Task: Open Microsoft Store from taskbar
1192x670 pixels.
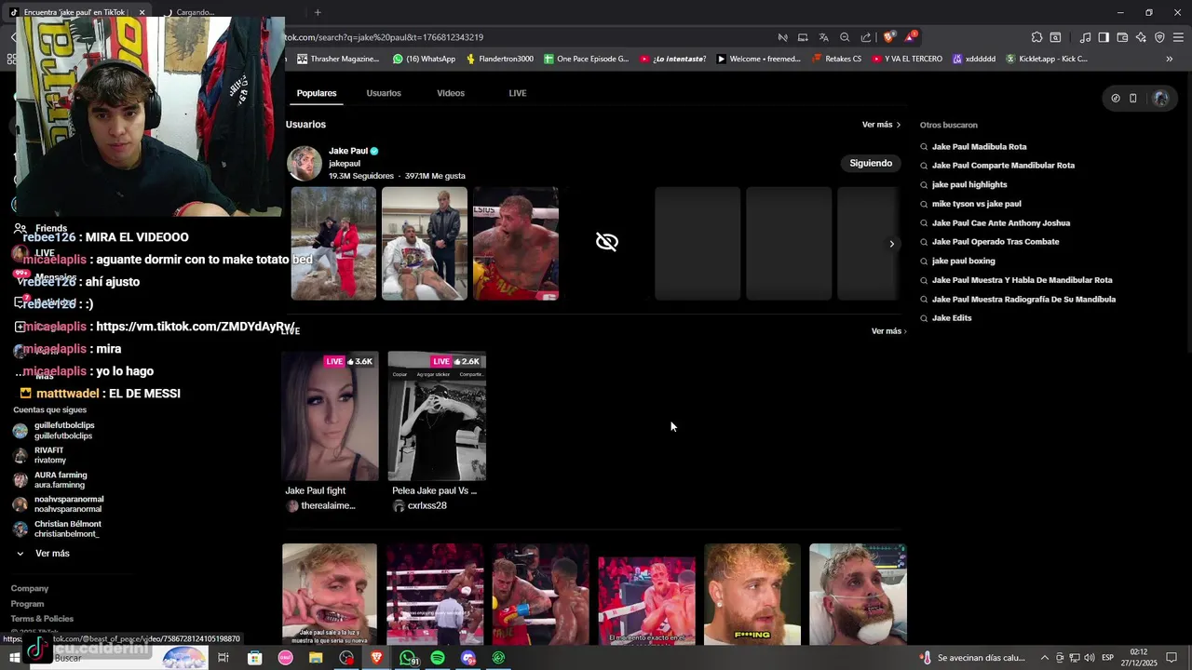Action: pos(254,658)
